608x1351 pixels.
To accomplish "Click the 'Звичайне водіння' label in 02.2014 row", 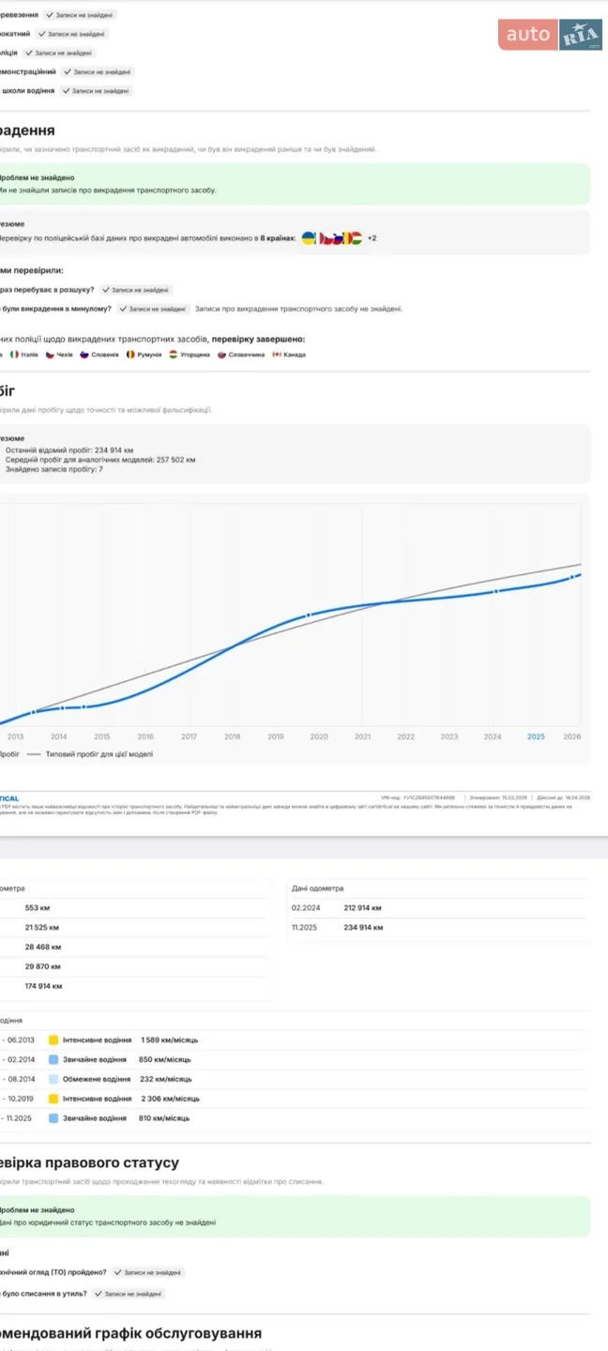I will coord(95,1060).
